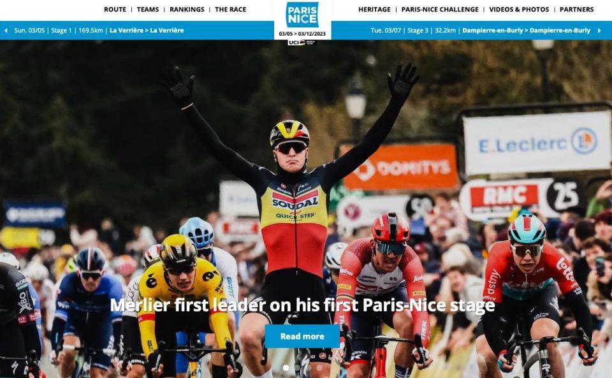Select the second carousel slide dot
Screen dimensions: 612x378
coord(297,367)
